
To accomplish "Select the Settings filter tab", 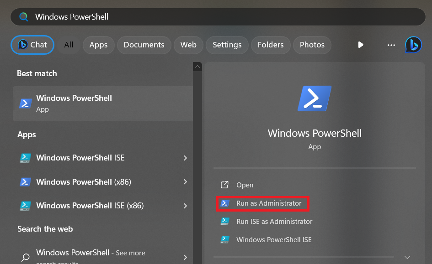I will 227,45.
